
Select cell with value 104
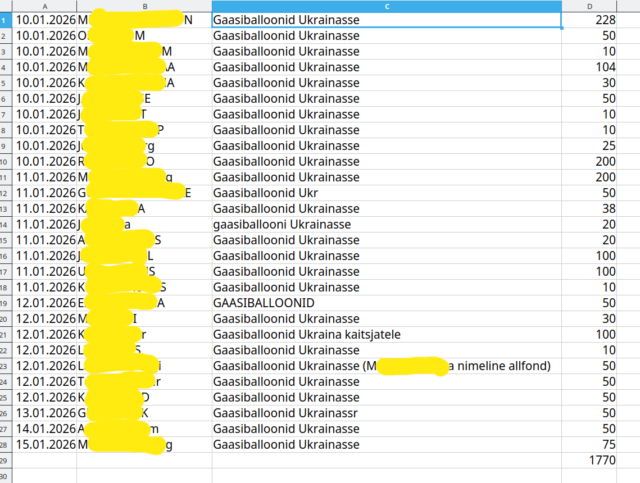tap(589, 67)
